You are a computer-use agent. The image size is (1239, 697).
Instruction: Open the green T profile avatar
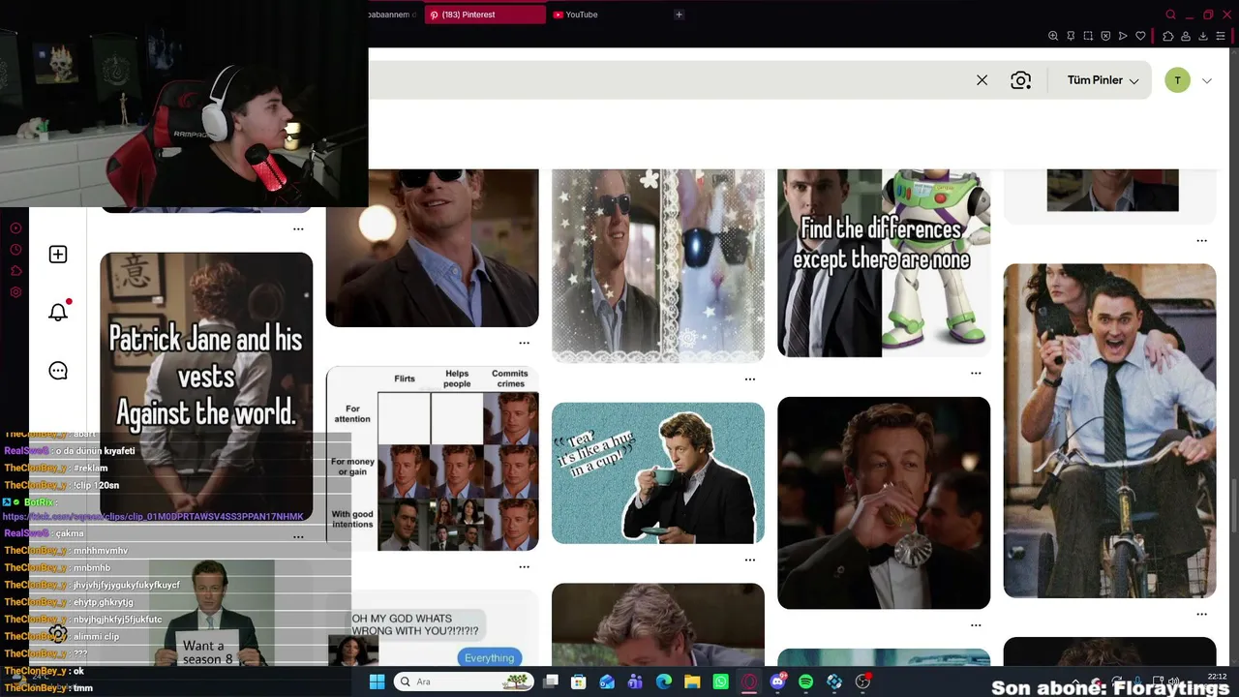pyautogui.click(x=1177, y=80)
